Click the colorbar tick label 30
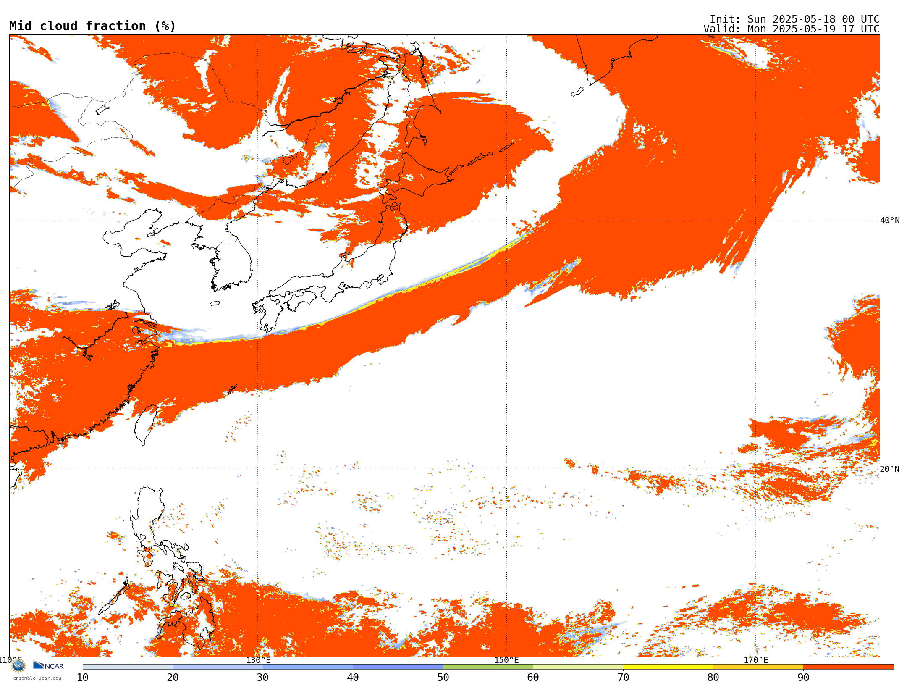 point(263,678)
